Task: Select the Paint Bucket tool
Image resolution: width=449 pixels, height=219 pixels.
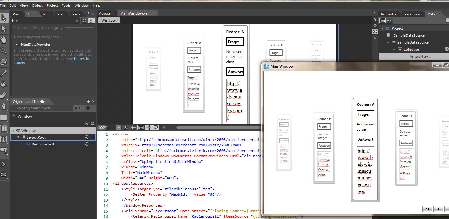Action: coord(4,84)
